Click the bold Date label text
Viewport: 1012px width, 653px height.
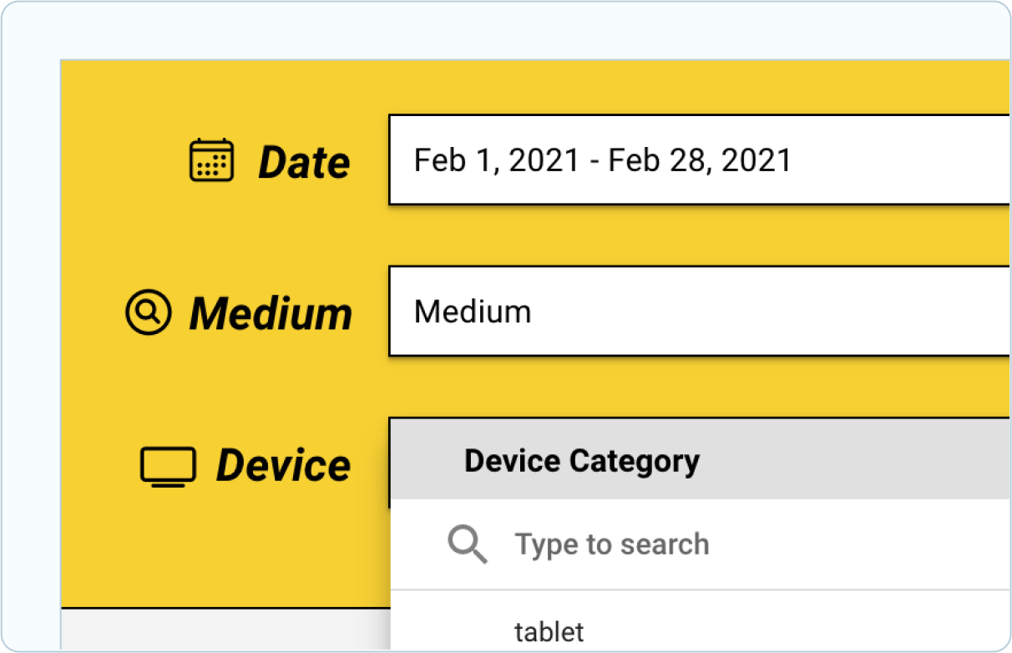click(x=304, y=162)
